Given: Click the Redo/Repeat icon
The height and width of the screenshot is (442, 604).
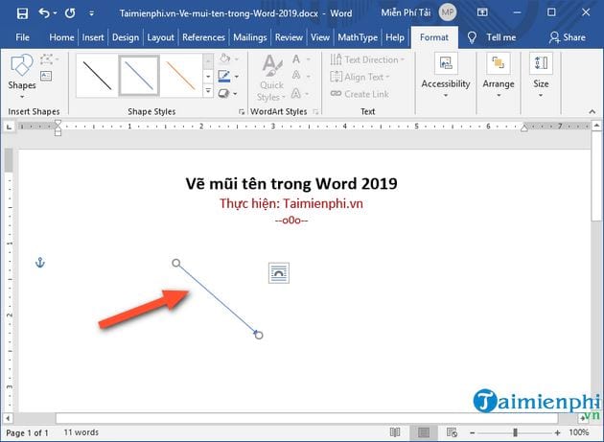Looking at the screenshot, I should 70,13.
